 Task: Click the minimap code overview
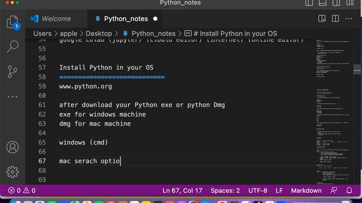click(333, 112)
